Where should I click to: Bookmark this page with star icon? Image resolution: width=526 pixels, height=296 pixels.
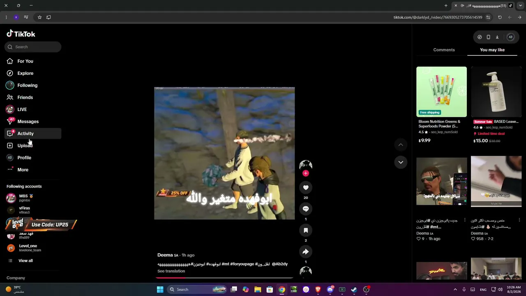(39, 17)
